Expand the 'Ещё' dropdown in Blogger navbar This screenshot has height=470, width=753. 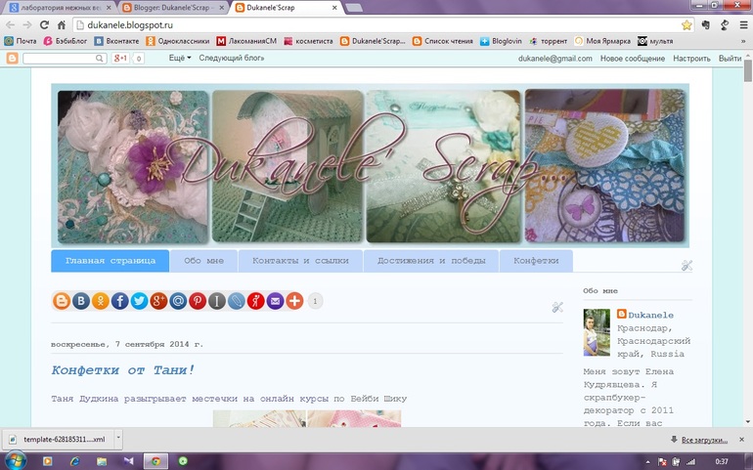coord(179,59)
